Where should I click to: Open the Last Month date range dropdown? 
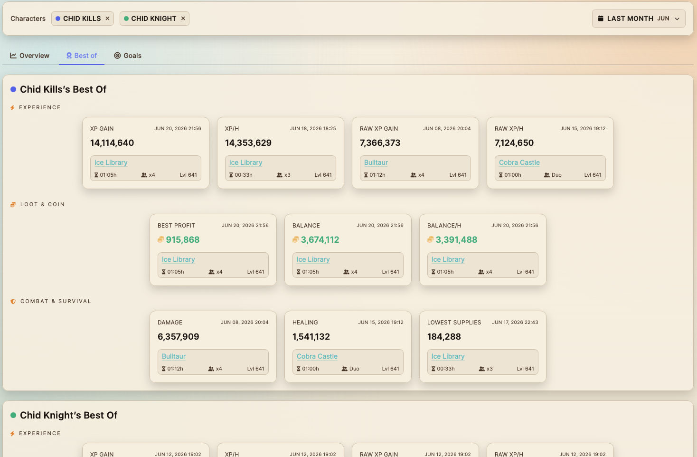pyautogui.click(x=639, y=19)
